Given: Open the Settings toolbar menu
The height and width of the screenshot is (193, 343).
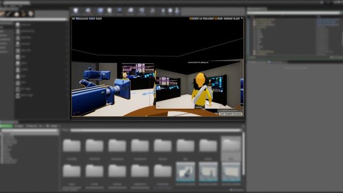Looking at the screenshot, I should (120, 11).
